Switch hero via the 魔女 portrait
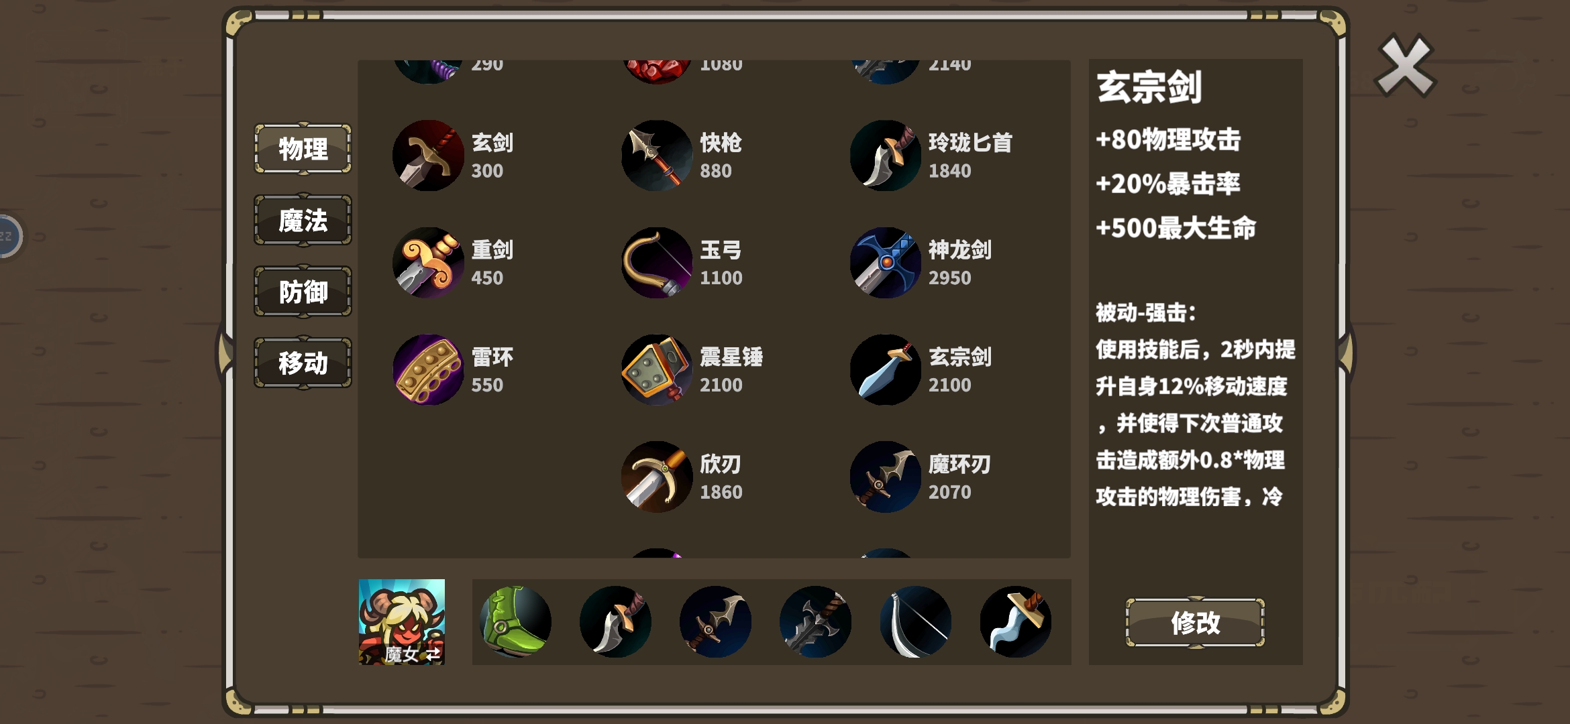Image resolution: width=1570 pixels, height=724 pixels. [402, 622]
